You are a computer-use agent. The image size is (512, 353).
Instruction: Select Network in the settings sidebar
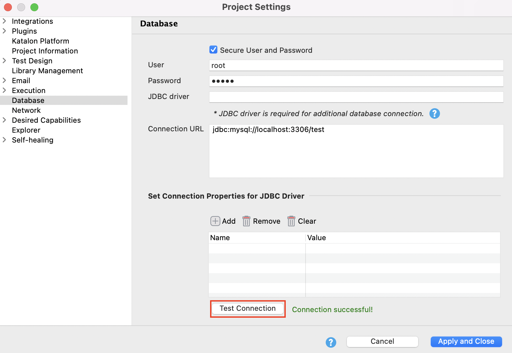26,110
